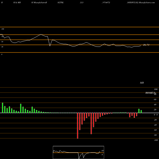Click the RSI value label 26.71
The image size is (159, 159).
(146, 45)
